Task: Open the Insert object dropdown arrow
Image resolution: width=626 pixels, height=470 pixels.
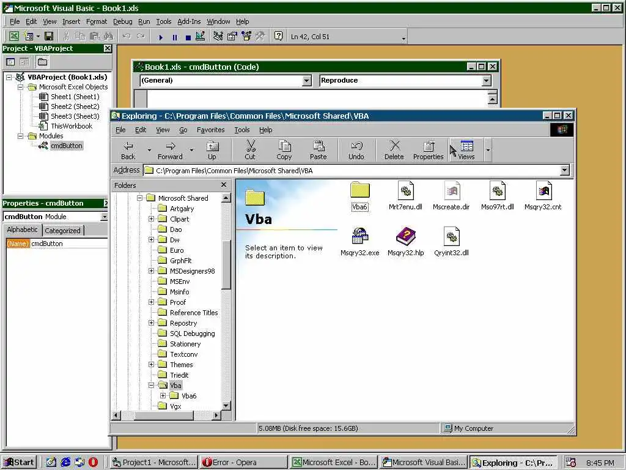Action: [38, 36]
